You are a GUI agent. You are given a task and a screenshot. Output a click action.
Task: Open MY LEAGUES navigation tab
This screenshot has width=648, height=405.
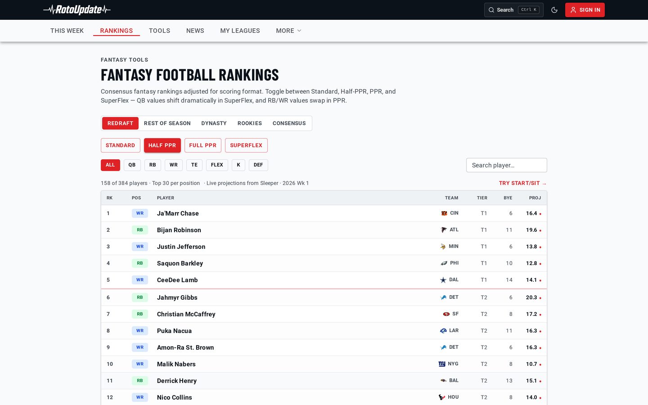(x=240, y=31)
